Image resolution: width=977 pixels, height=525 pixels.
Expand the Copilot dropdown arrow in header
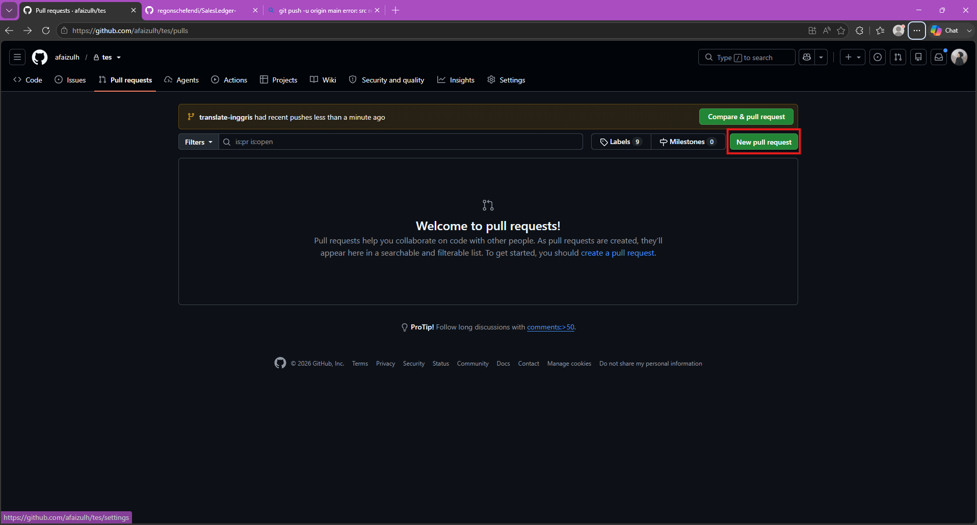click(821, 57)
